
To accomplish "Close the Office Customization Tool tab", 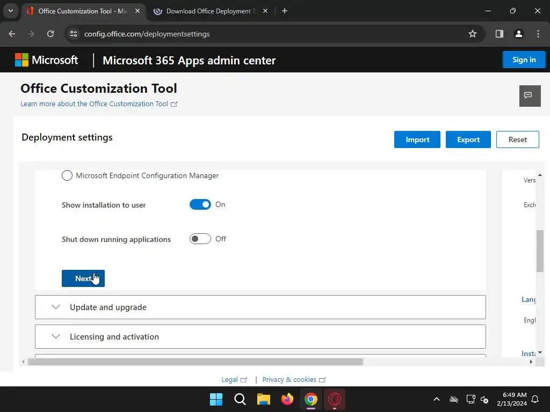I will pos(137,11).
